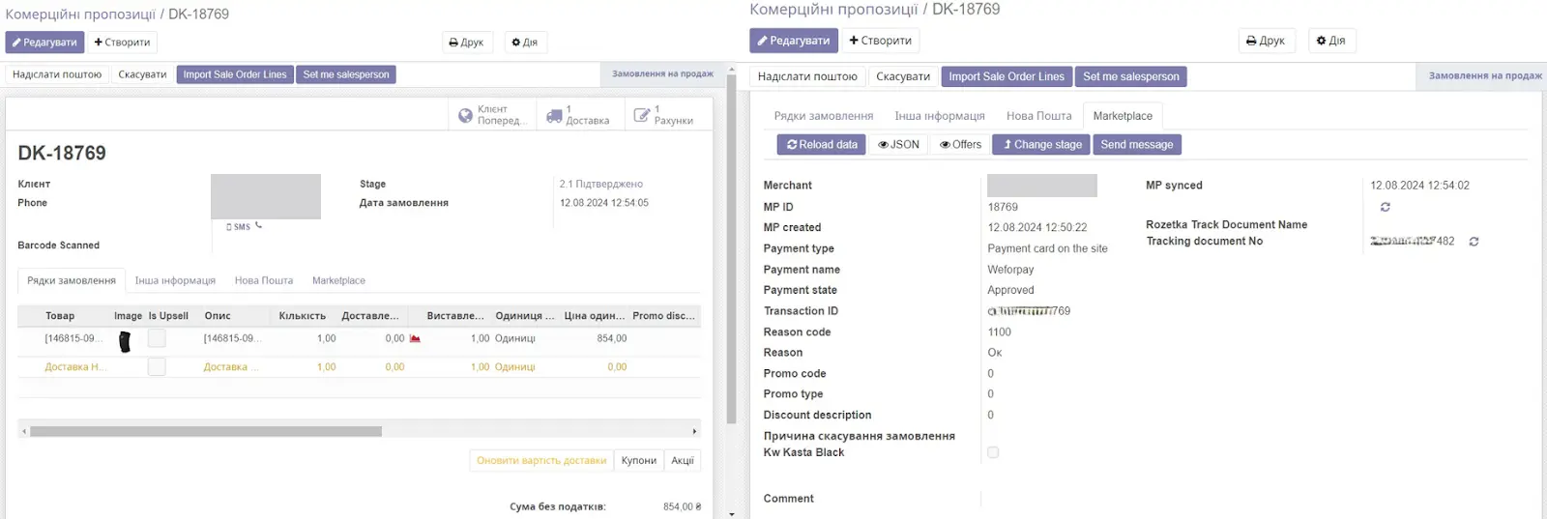Click the scroll-down arrow of the left panel's vertical scrollbar
1547x519 pixels.
(731, 513)
